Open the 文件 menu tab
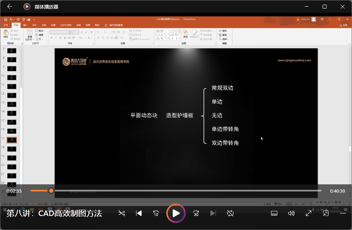This screenshot has height=230, width=352. [6, 25]
